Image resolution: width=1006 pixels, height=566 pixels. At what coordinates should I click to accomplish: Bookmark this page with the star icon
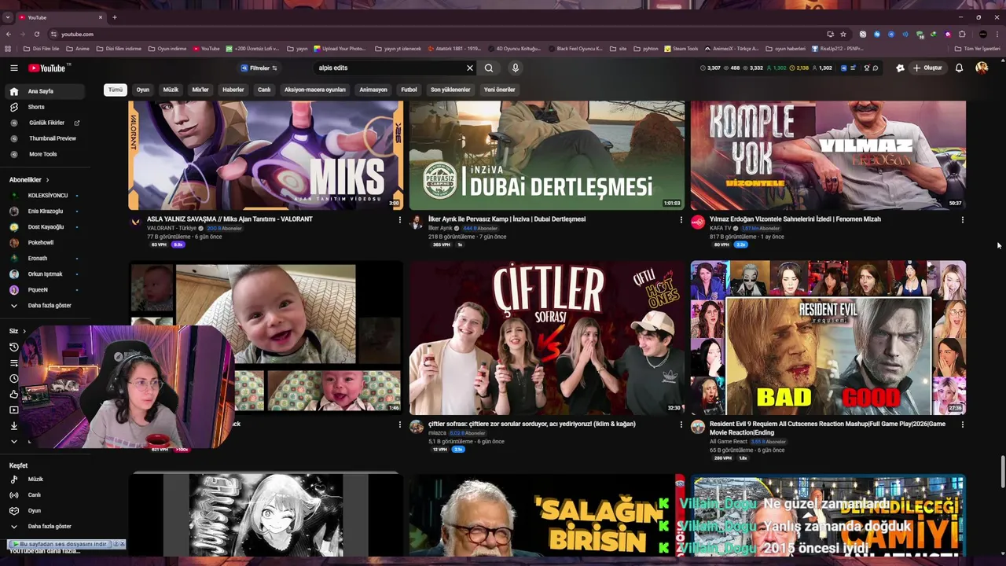(843, 34)
